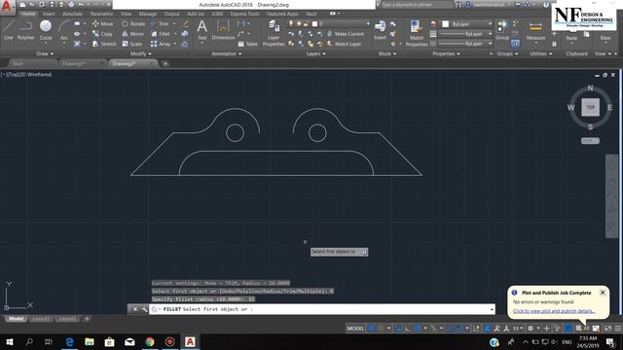
Task: Expand the Draw panel
Action: click(45, 53)
